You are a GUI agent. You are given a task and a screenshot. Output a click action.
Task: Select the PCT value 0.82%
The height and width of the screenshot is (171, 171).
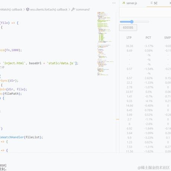(x=149, y=142)
